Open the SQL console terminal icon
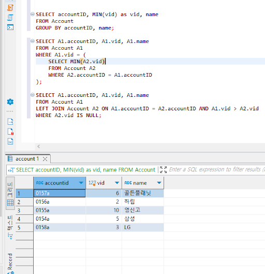The width and height of the screenshot is (265, 274). click(x=10, y=27)
